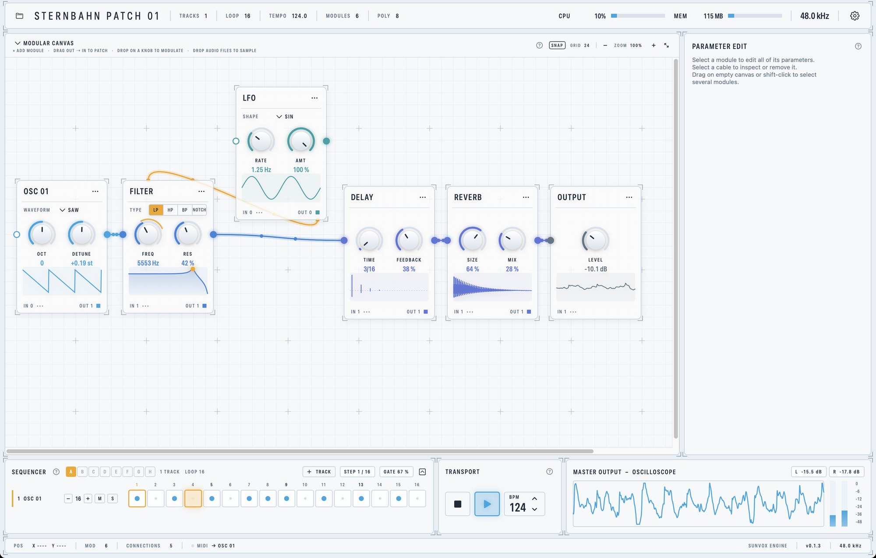
Task: Switch to sequencer pattern B
Action: click(x=82, y=472)
